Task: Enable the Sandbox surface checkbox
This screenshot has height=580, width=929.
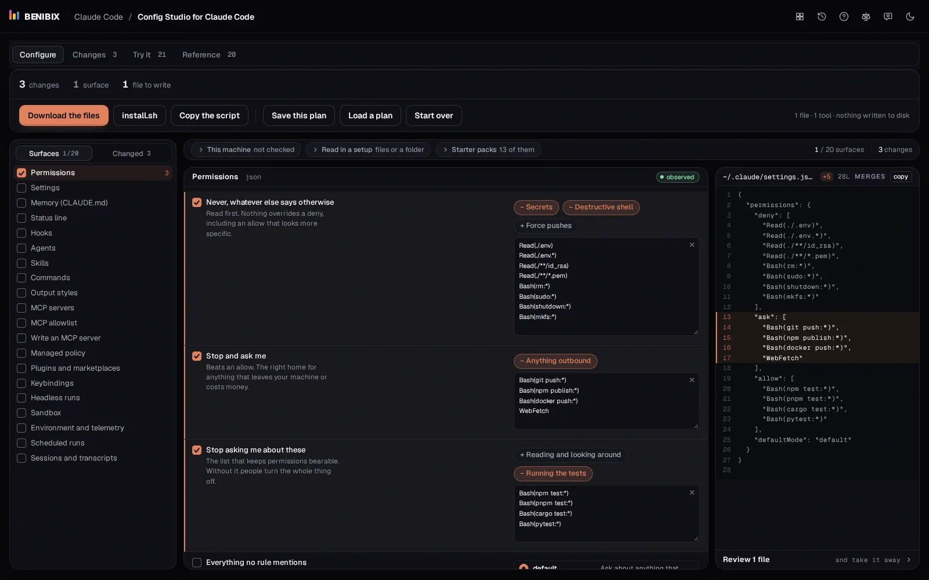Action: click(21, 413)
